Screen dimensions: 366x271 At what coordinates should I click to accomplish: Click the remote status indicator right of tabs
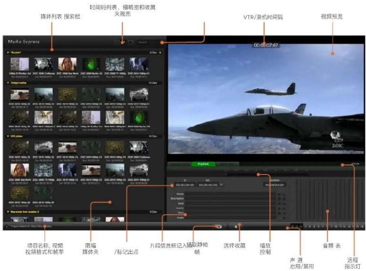coord(355,164)
